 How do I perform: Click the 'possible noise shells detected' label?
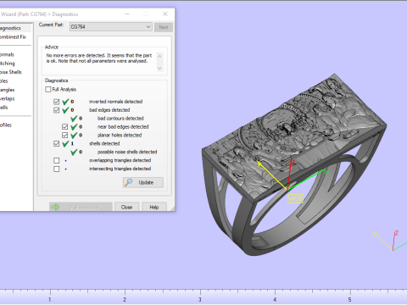point(127,152)
